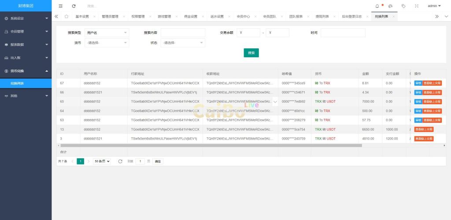Click the 搜索内容 input field

(183, 33)
